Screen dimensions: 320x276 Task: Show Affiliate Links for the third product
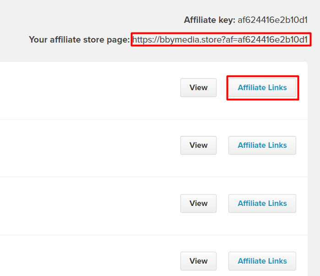(262, 203)
